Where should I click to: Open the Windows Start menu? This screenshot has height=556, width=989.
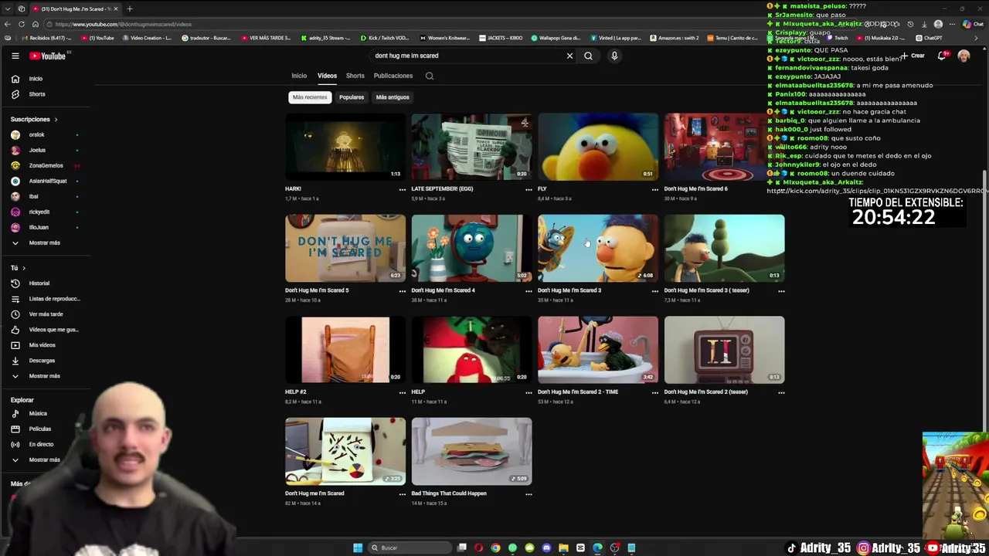(x=358, y=548)
